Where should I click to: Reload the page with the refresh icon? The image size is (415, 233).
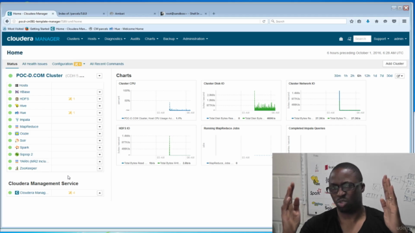pyautogui.click(x=264, y=21)
